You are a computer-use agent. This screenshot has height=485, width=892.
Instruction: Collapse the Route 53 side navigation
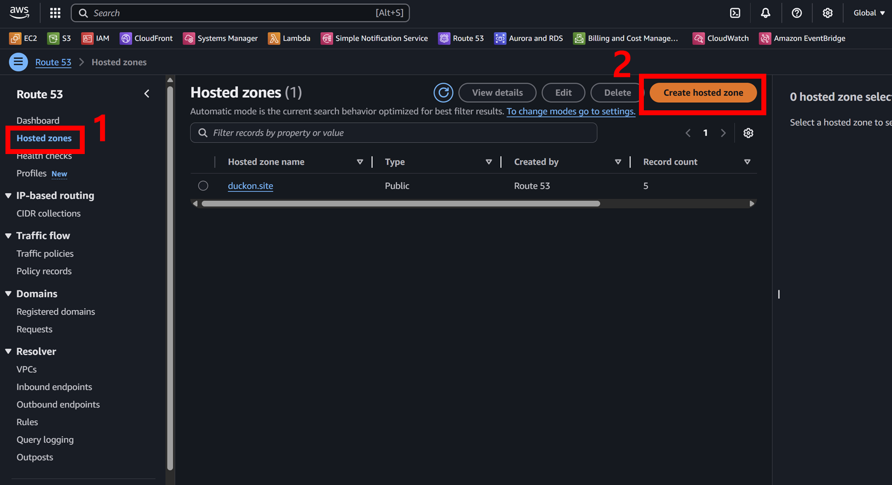pos(146,94)
